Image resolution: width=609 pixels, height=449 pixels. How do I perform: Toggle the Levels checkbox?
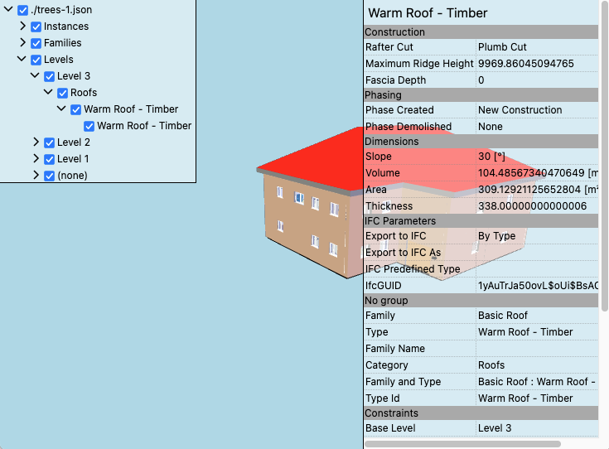coord(36,60)
